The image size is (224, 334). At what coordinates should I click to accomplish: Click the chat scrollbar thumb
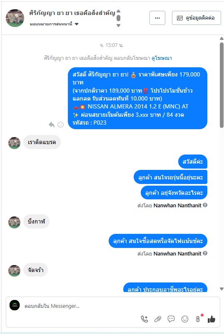point(222,85)
